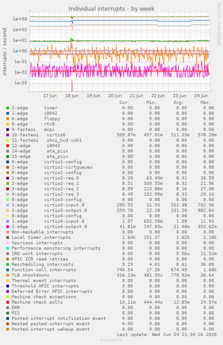The width and height of the screenshot is (223, 345).
Task: Click the lavender swatch for virtio4-input.0
Action: (8, 221)
